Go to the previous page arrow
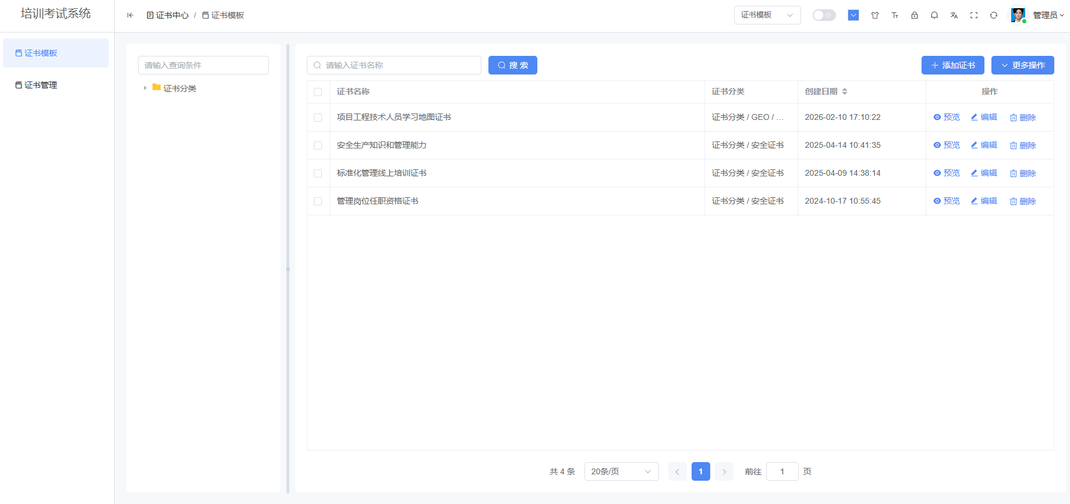The width and height of the screenshot is (1070, 504). click(x=678, y=471)
